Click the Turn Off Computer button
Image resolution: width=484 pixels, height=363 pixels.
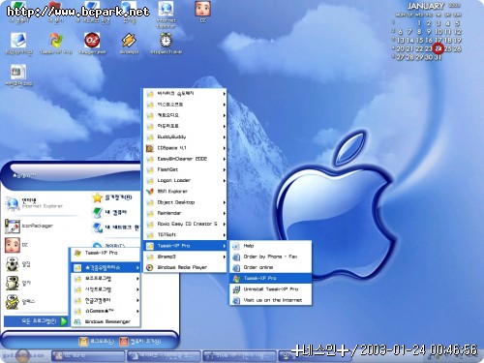click(140, 342)
